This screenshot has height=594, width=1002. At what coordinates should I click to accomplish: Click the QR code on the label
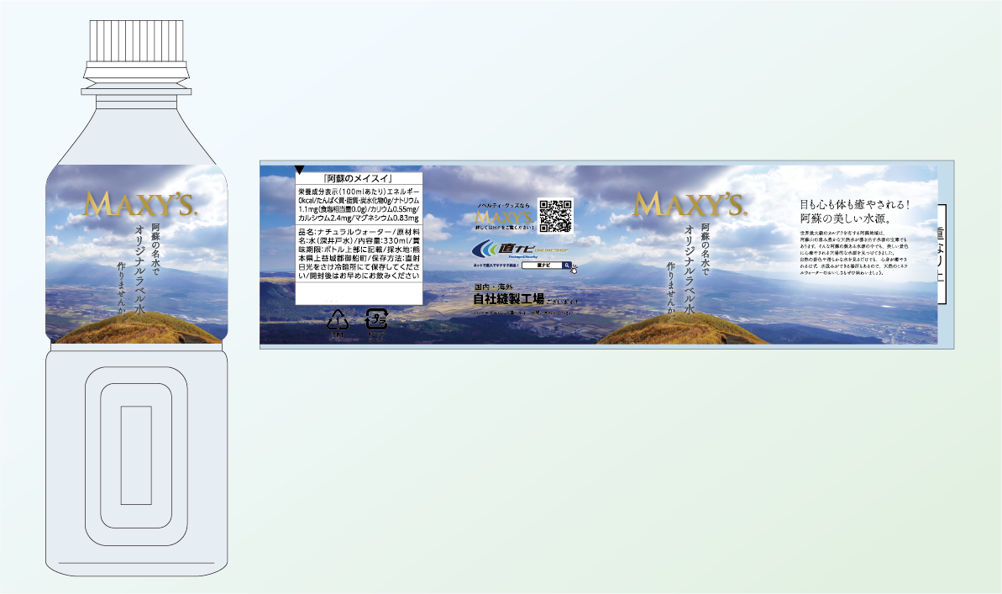coord(555,215)
